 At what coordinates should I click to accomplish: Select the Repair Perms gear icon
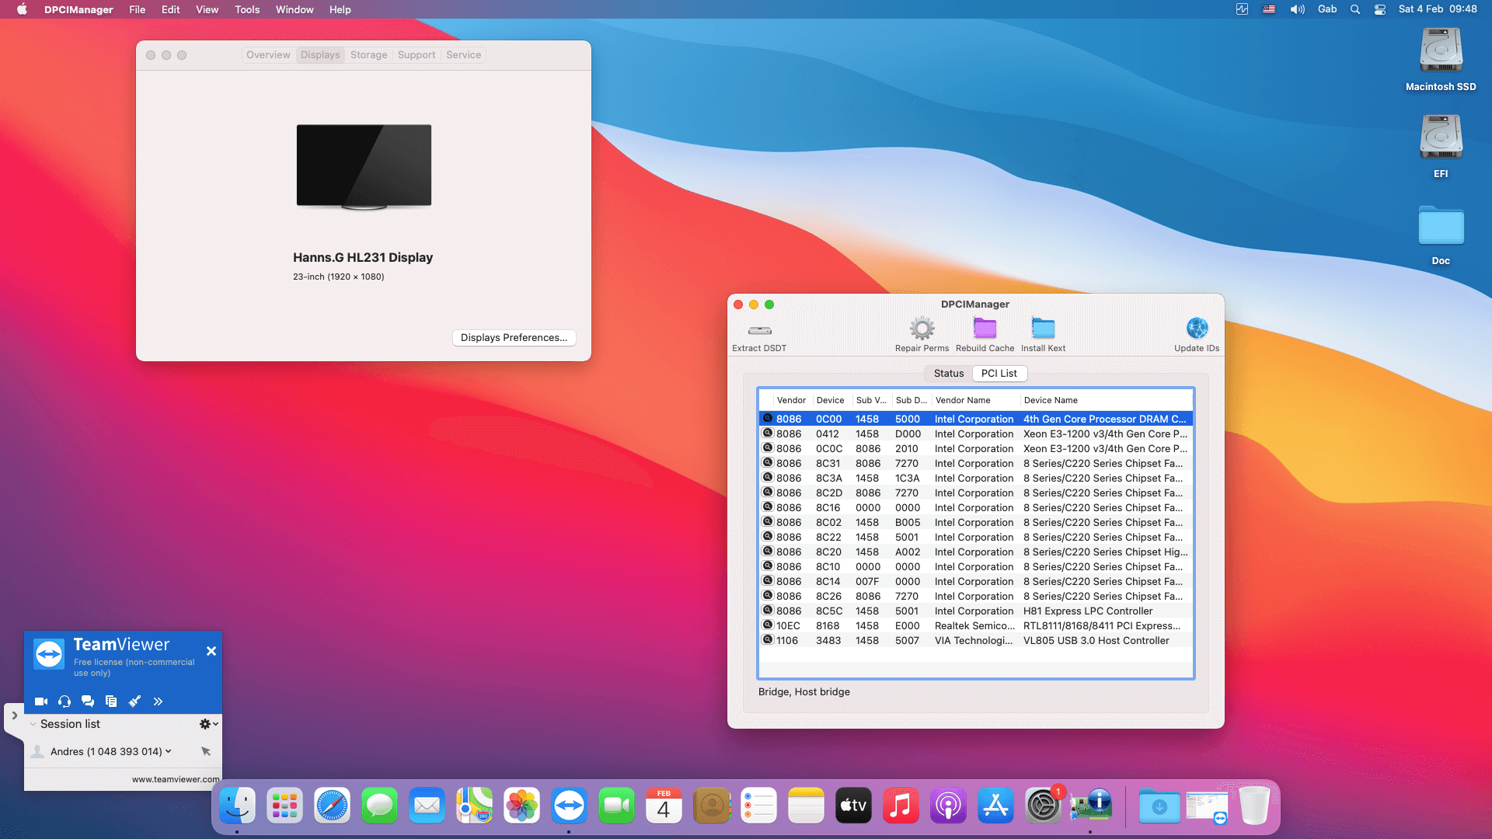point(922,329)
